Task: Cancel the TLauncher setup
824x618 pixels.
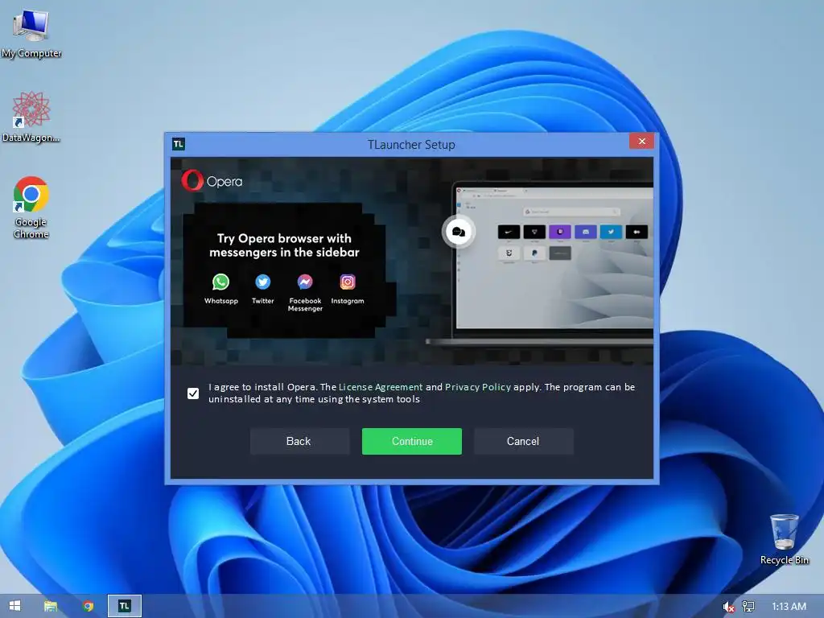Action: pyautogui.click(x=523, y=442)
